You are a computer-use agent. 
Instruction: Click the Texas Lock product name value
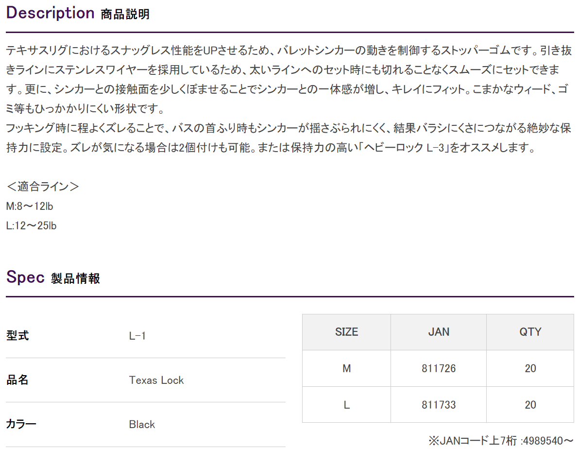tap(156, 380)
